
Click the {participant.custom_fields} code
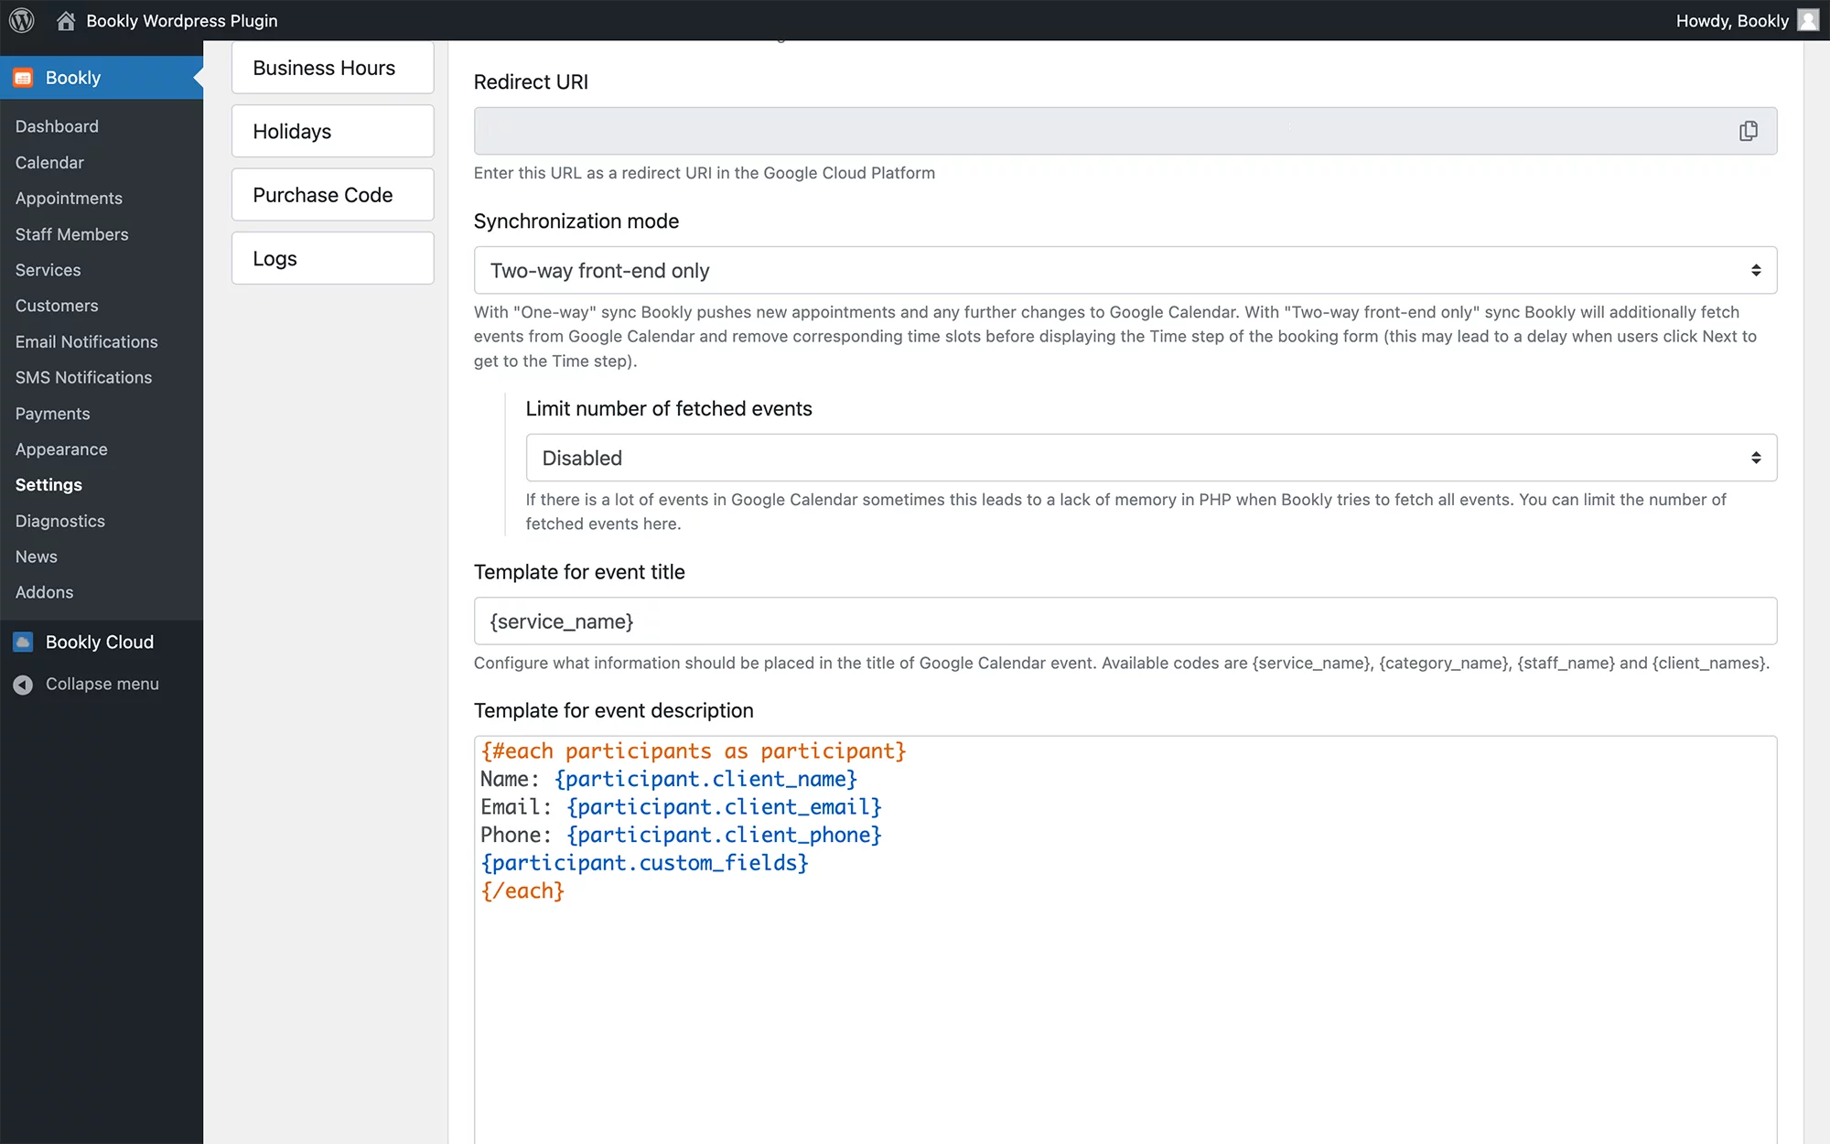click(645, 863)
